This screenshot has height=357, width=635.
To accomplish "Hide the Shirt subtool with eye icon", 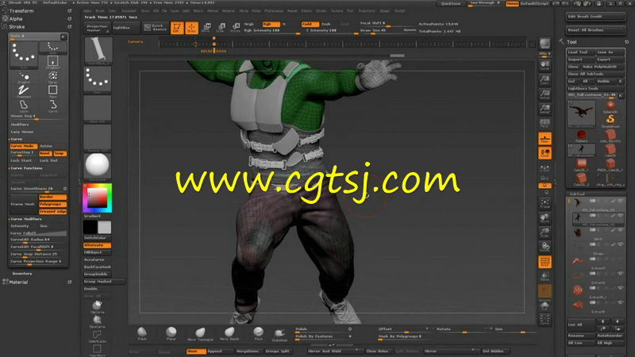I will 620,230.
